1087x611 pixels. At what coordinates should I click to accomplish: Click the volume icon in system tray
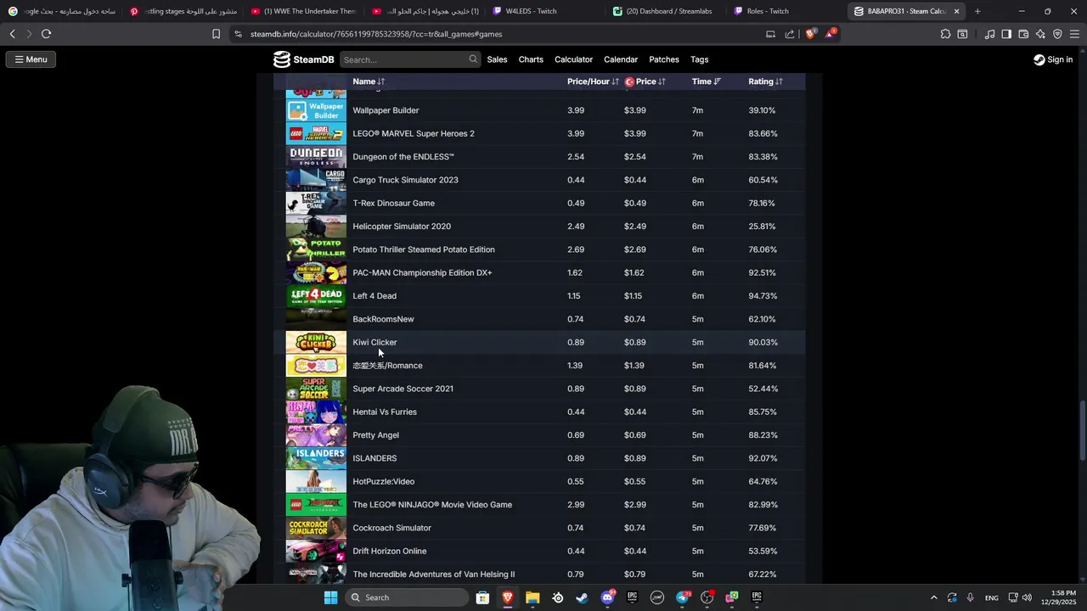(x=1027, y=597)
